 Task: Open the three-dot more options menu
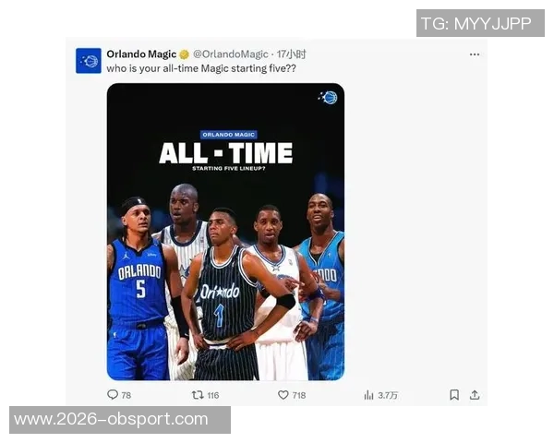coord(475,54)
